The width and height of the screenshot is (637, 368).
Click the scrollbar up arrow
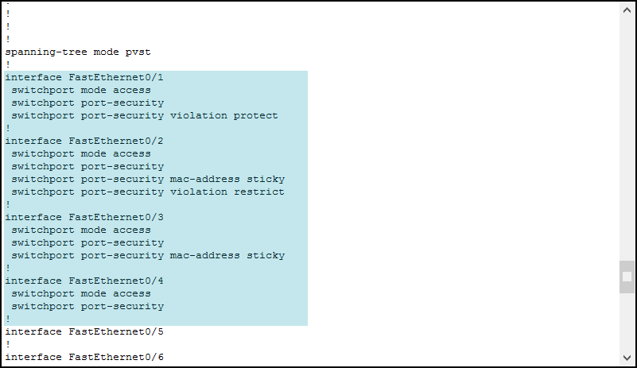[x=627, y=9]
